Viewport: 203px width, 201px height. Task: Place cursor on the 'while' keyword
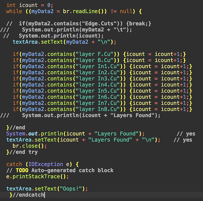coord(14,11)
